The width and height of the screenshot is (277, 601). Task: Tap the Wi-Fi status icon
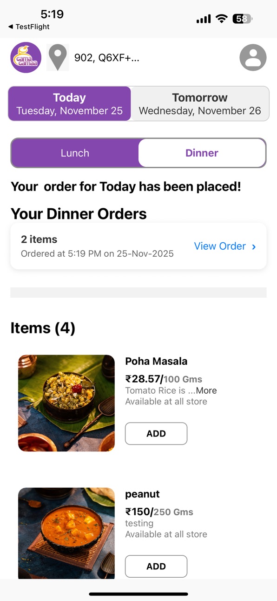pyautogui.click(x=222, y=19)
